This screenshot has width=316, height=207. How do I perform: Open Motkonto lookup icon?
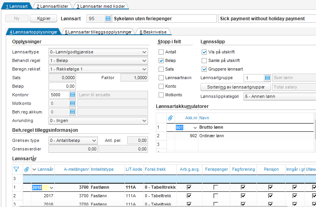72,103
